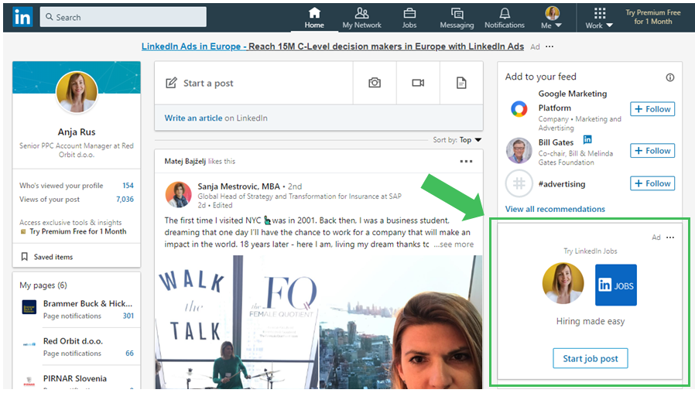The width and height of the screenshot is (695, 393).
Task: Click Start job post button
Action: pos(591,358)
